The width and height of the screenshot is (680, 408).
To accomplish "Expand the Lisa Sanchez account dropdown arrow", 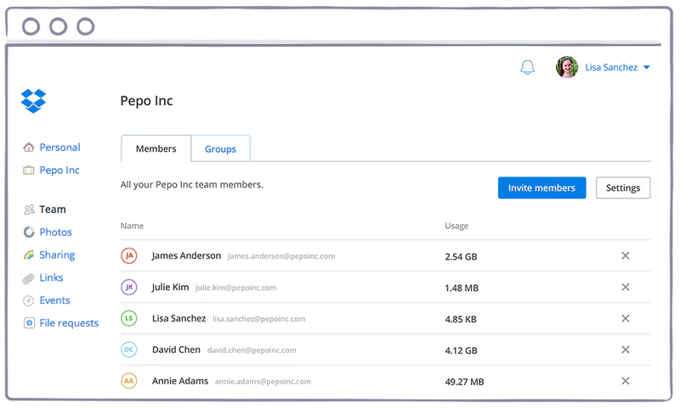I will pyautogui.click(x=647, y=68).
